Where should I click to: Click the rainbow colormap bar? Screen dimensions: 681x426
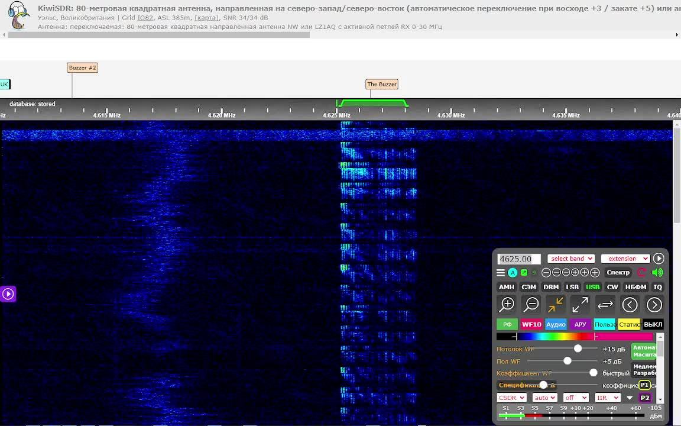[x=575, y=337]
